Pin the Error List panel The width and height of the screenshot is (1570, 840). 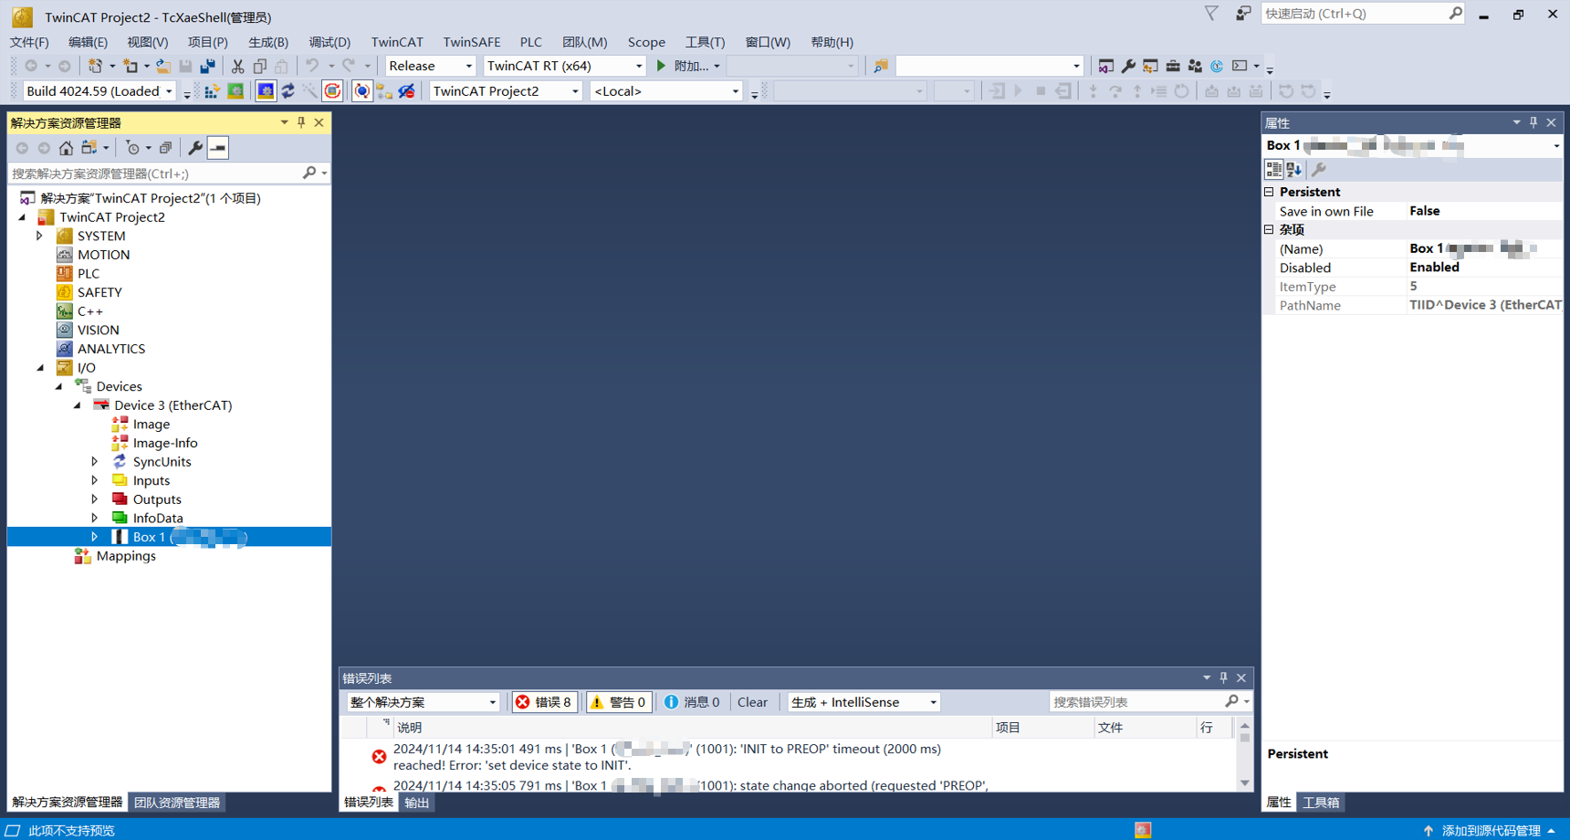1224,677
